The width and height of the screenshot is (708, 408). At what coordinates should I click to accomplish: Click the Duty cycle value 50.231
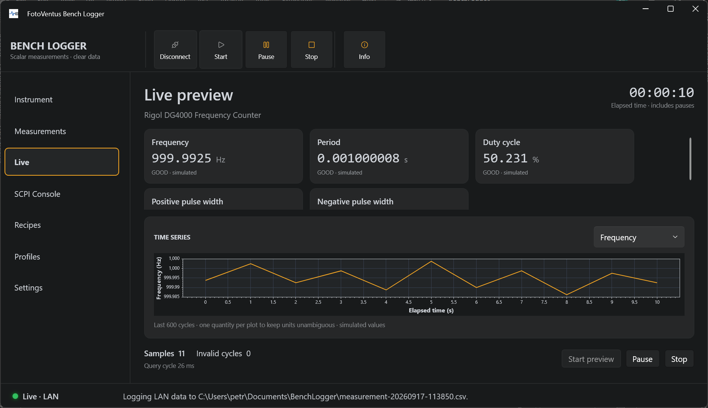pyautogui.click(x=505, y=158)
